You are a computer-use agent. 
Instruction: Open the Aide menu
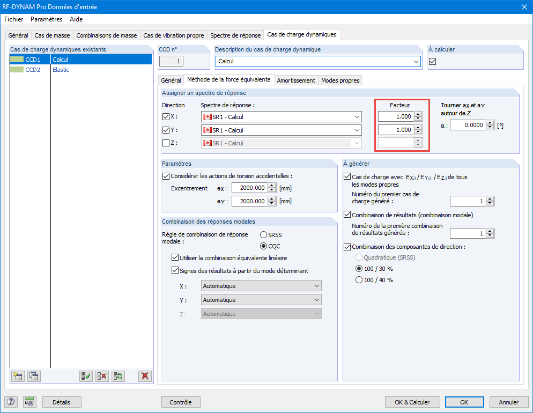(x=76, y=19)
